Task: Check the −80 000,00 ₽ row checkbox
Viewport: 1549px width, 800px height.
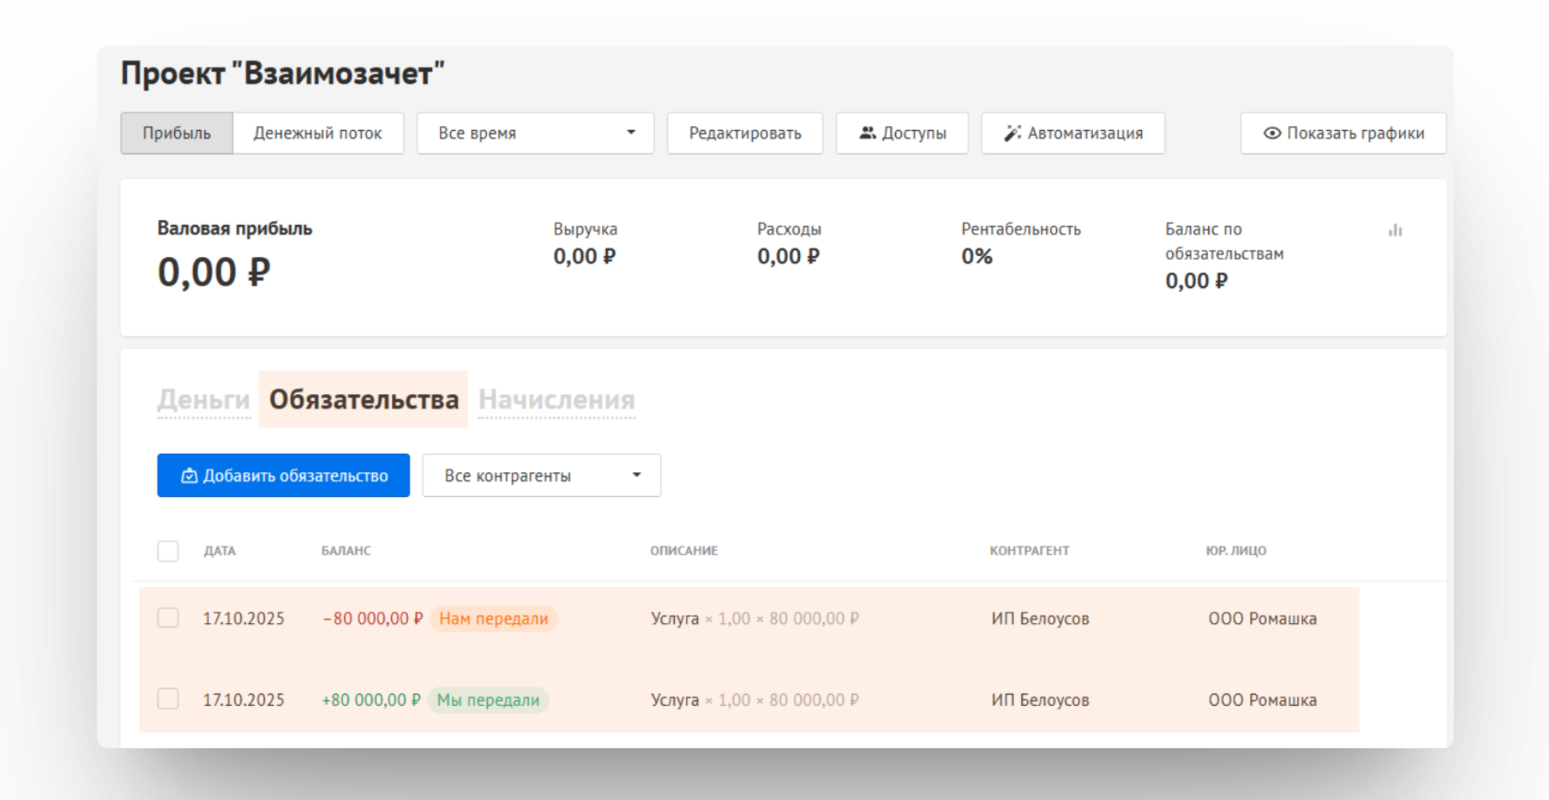Action: pyautogui.click(x=168, y=618)
